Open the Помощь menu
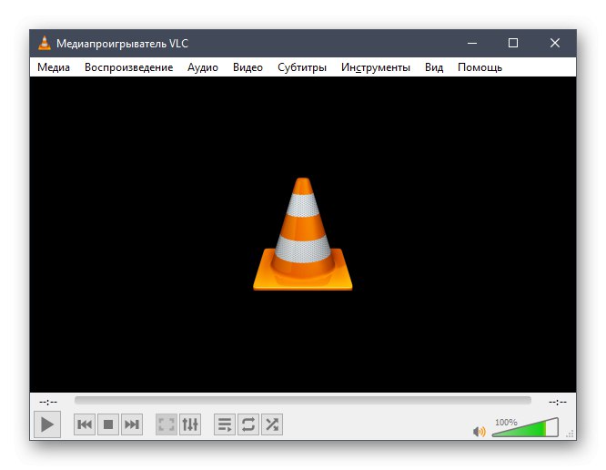The image size is (606, 470). 480,67
